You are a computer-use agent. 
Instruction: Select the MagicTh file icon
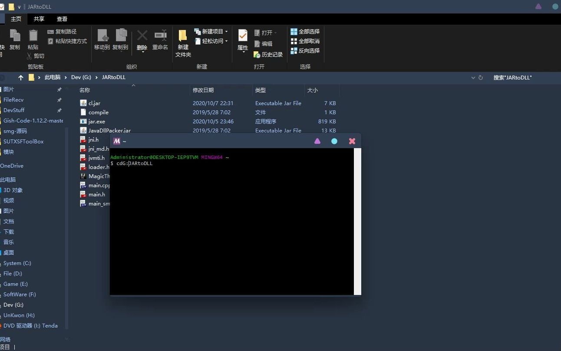pyautogui.click(x=84, y=176)
